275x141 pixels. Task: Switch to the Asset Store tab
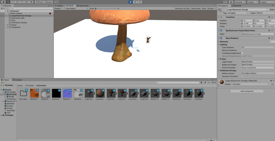pyautogui.click(x=82, y=6)
